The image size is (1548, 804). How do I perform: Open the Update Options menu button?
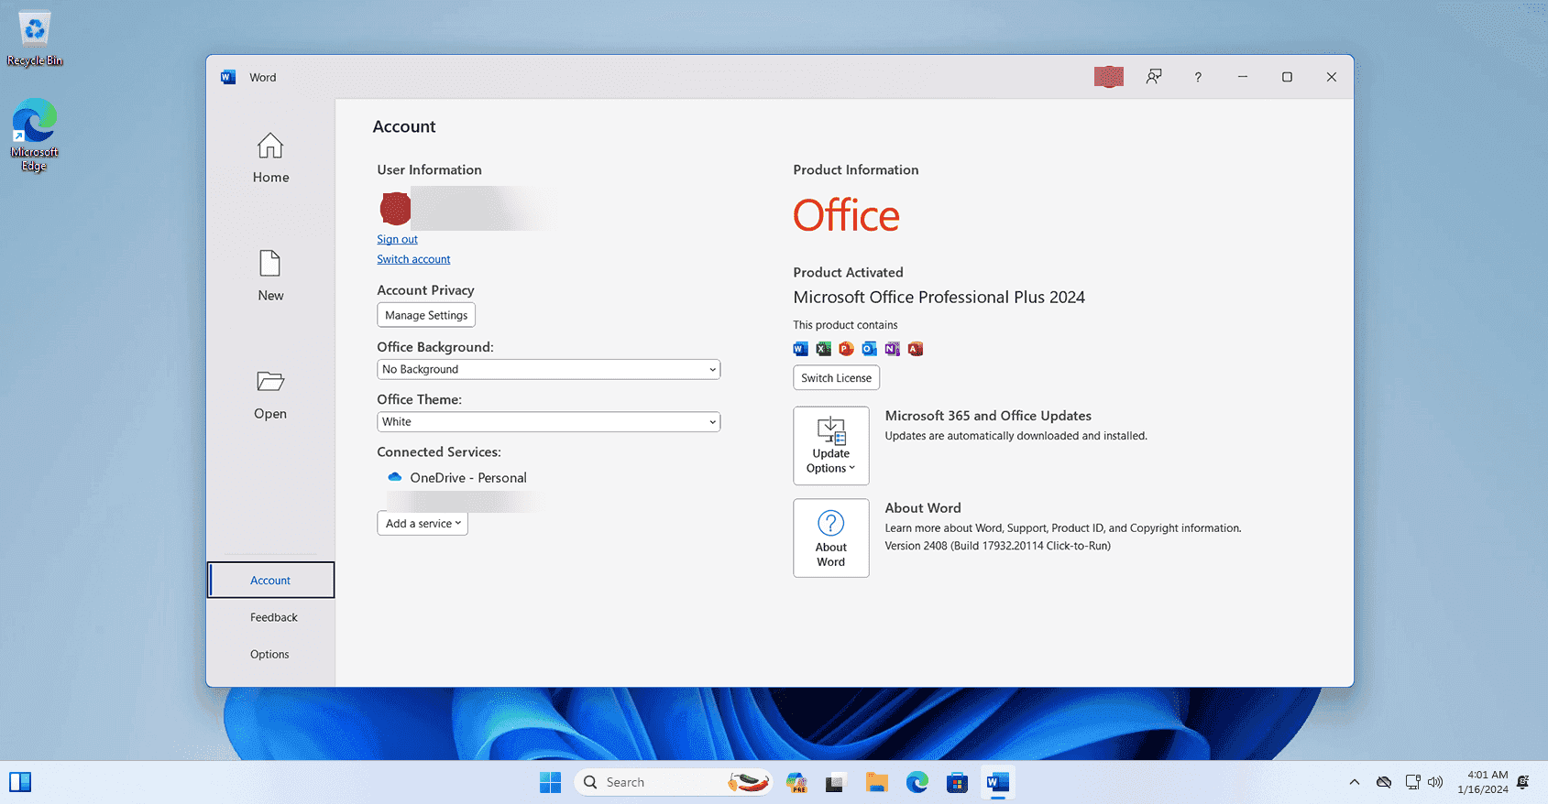[831, 446]
